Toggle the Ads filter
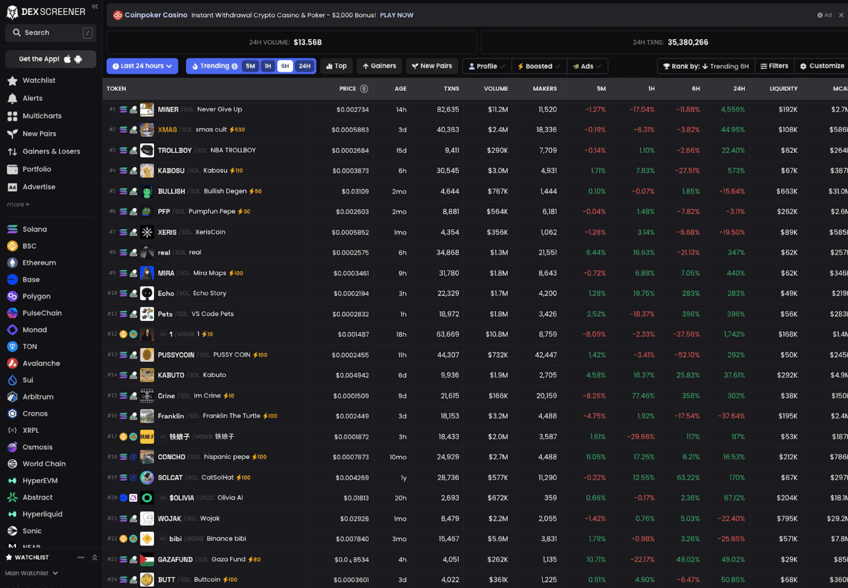The height and width of the screenshot is (588, 848). click(x=587, y=66)
